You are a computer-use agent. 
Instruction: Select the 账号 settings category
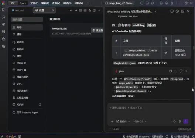coord(27,27)
